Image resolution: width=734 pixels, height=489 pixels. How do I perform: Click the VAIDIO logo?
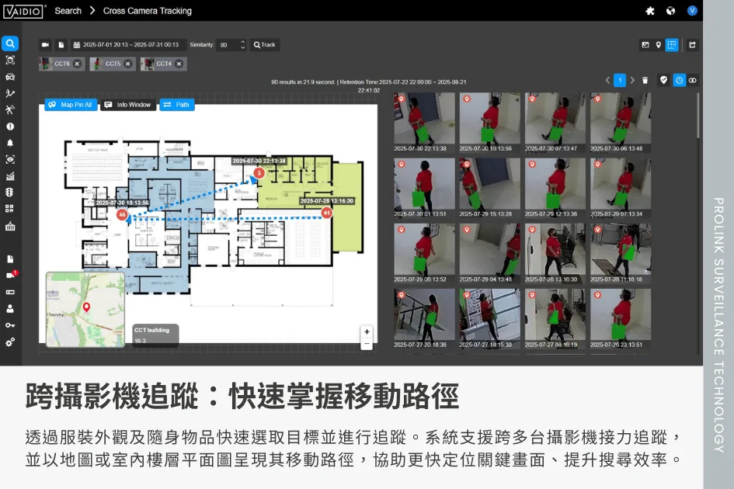coord(23,11)
